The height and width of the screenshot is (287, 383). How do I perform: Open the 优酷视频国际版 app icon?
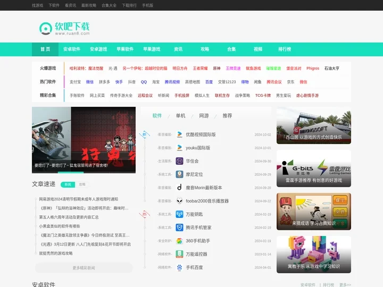[180, 134]
